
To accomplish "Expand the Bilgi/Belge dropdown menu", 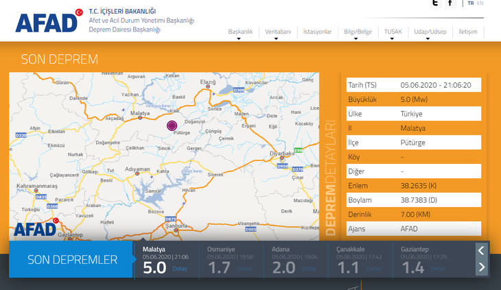I will [358, 32].
